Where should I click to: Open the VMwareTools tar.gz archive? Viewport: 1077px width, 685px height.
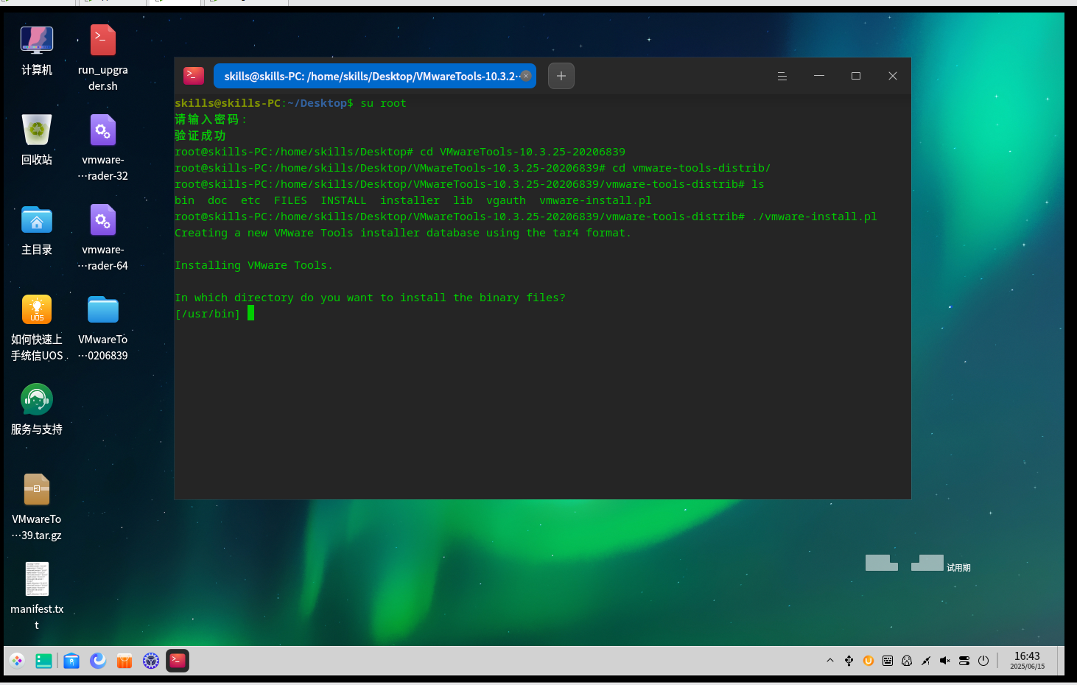click(x=36, y=489)
